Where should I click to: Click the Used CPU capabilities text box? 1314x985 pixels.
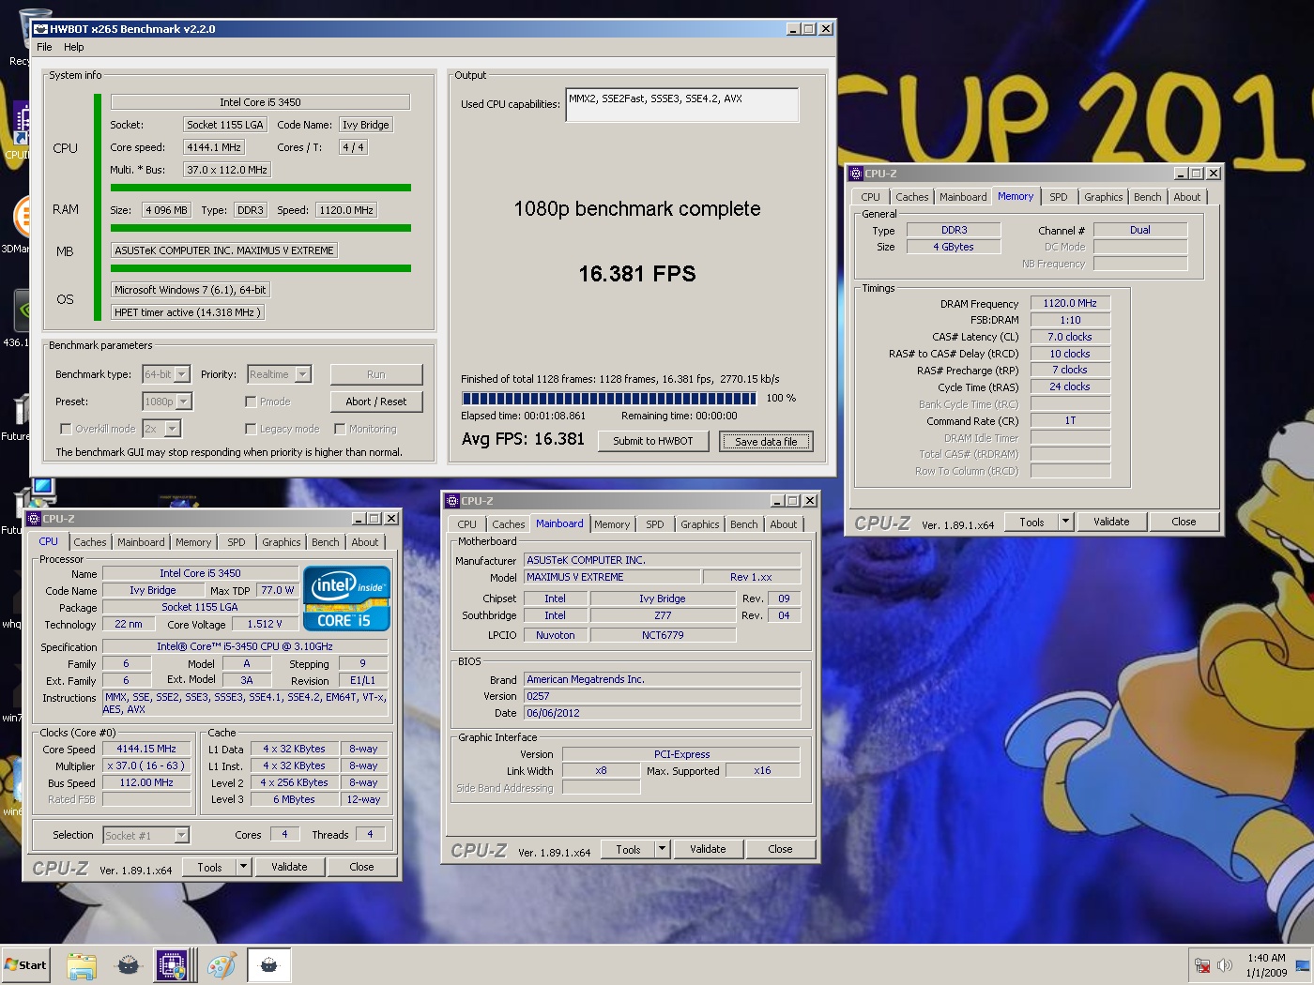[x=682, y=104]
